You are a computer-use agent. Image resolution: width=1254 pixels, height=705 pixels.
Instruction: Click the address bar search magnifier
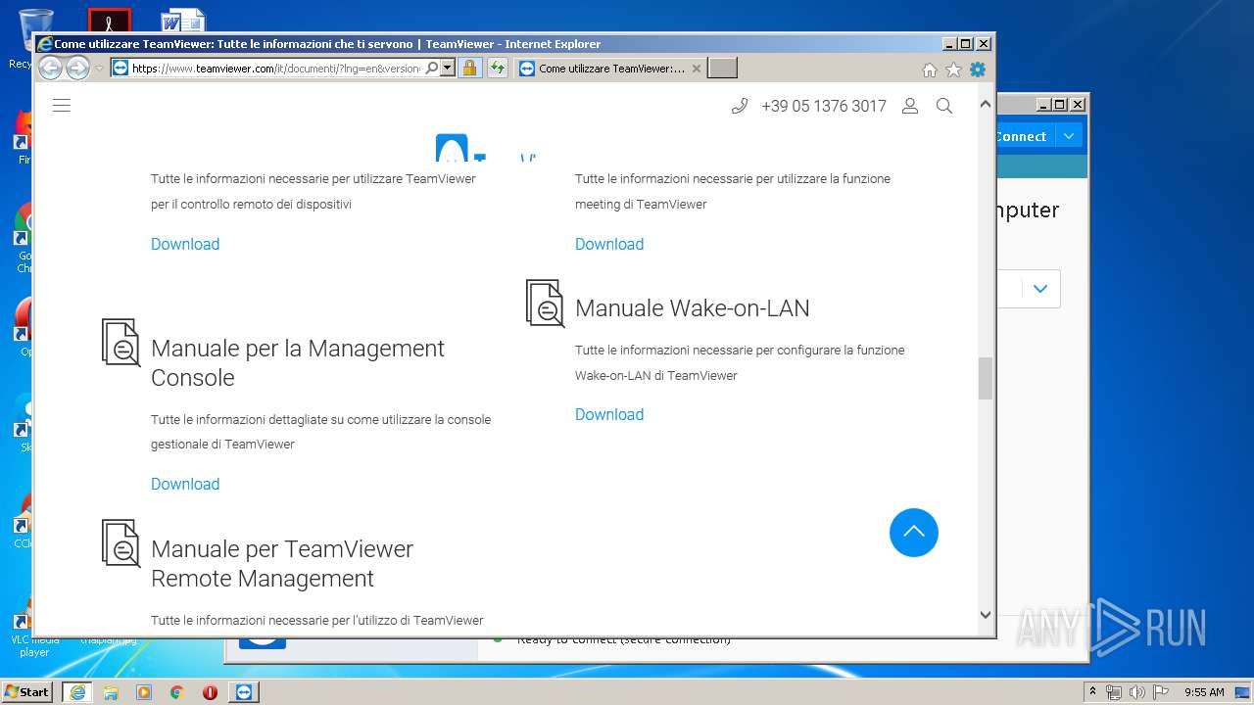[431, 68]
